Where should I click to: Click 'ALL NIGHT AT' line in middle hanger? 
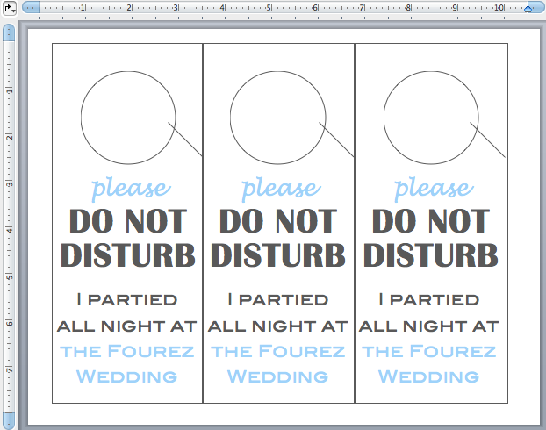[x=277, y=326]
